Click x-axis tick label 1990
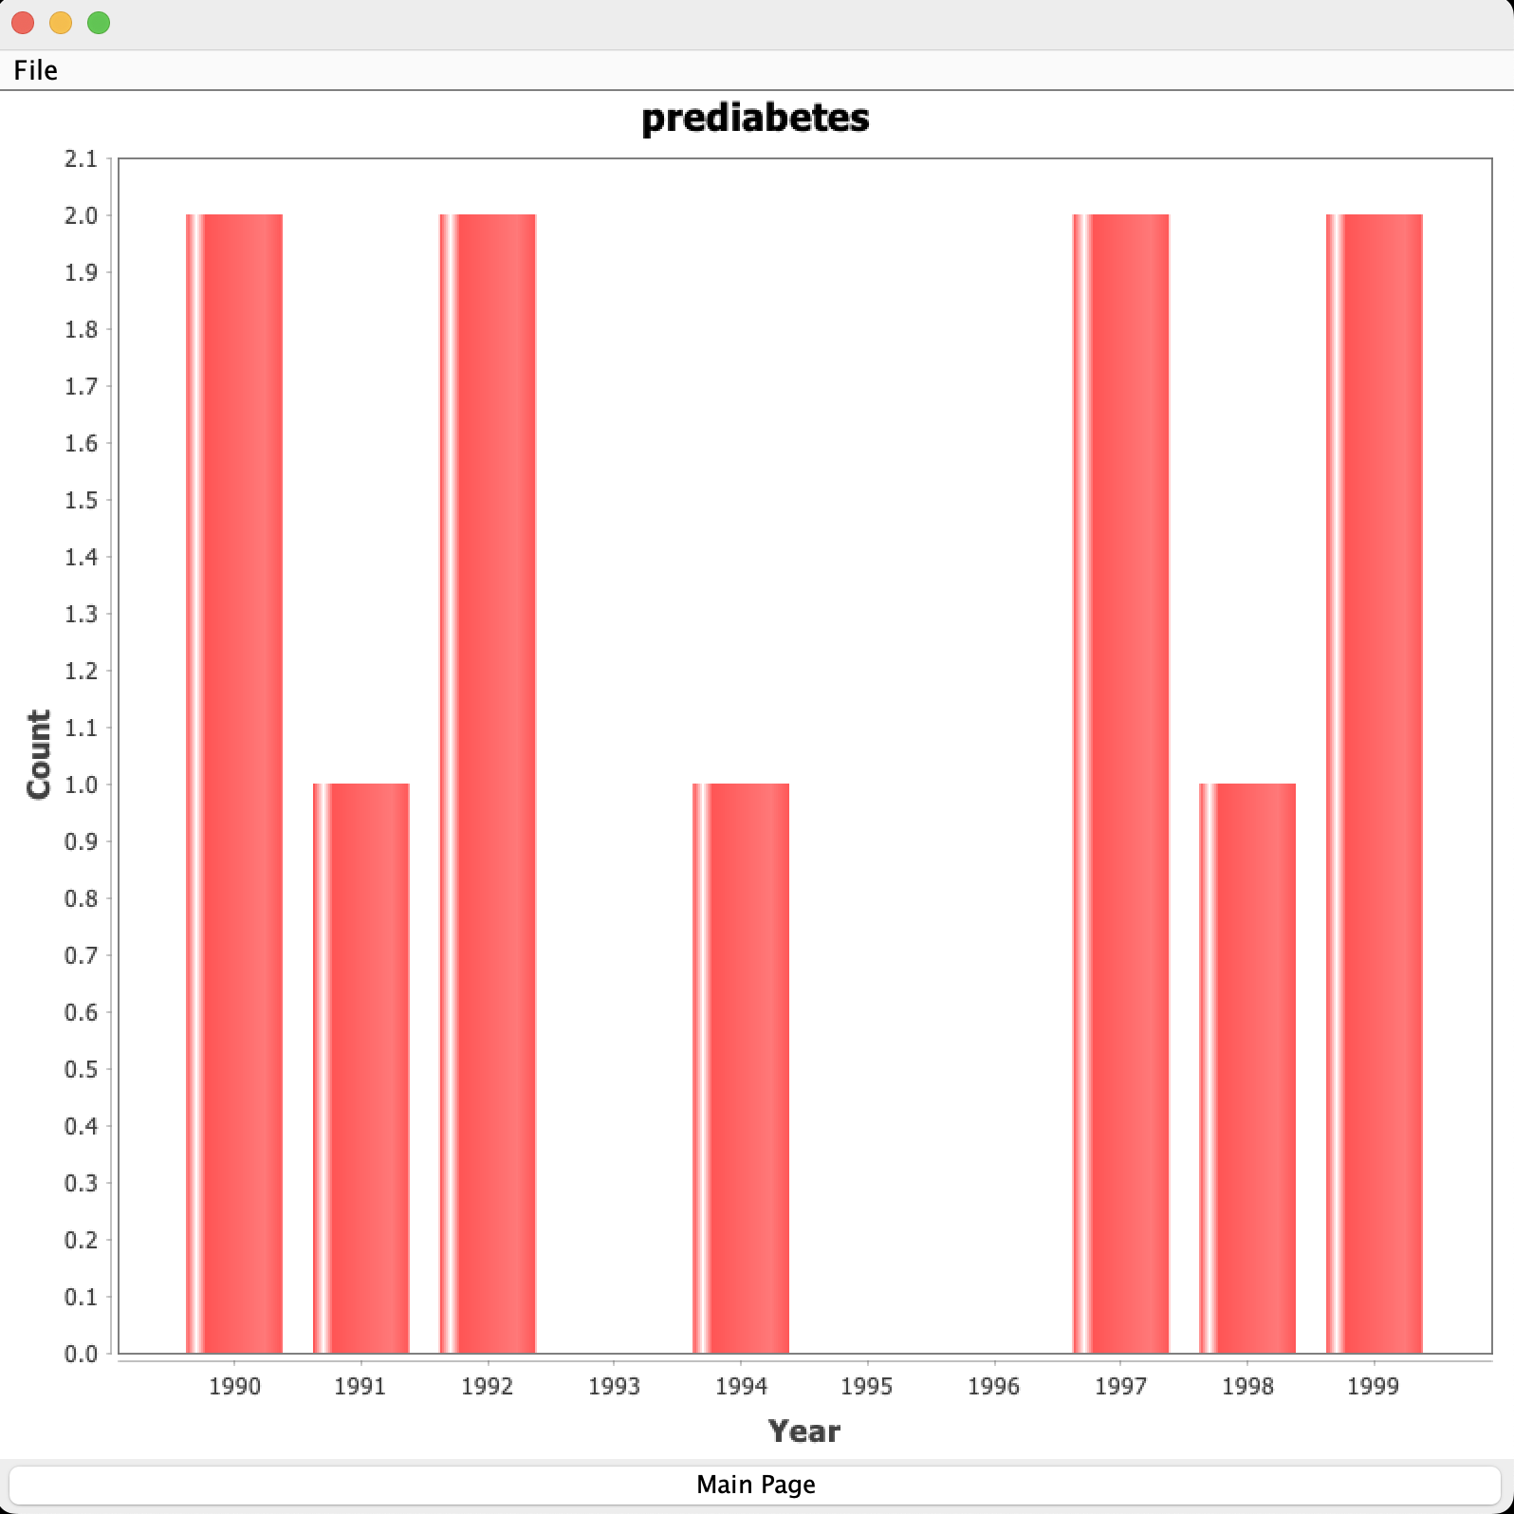The height and width of the screenshot is (1514, 1514). point(234,1386)
